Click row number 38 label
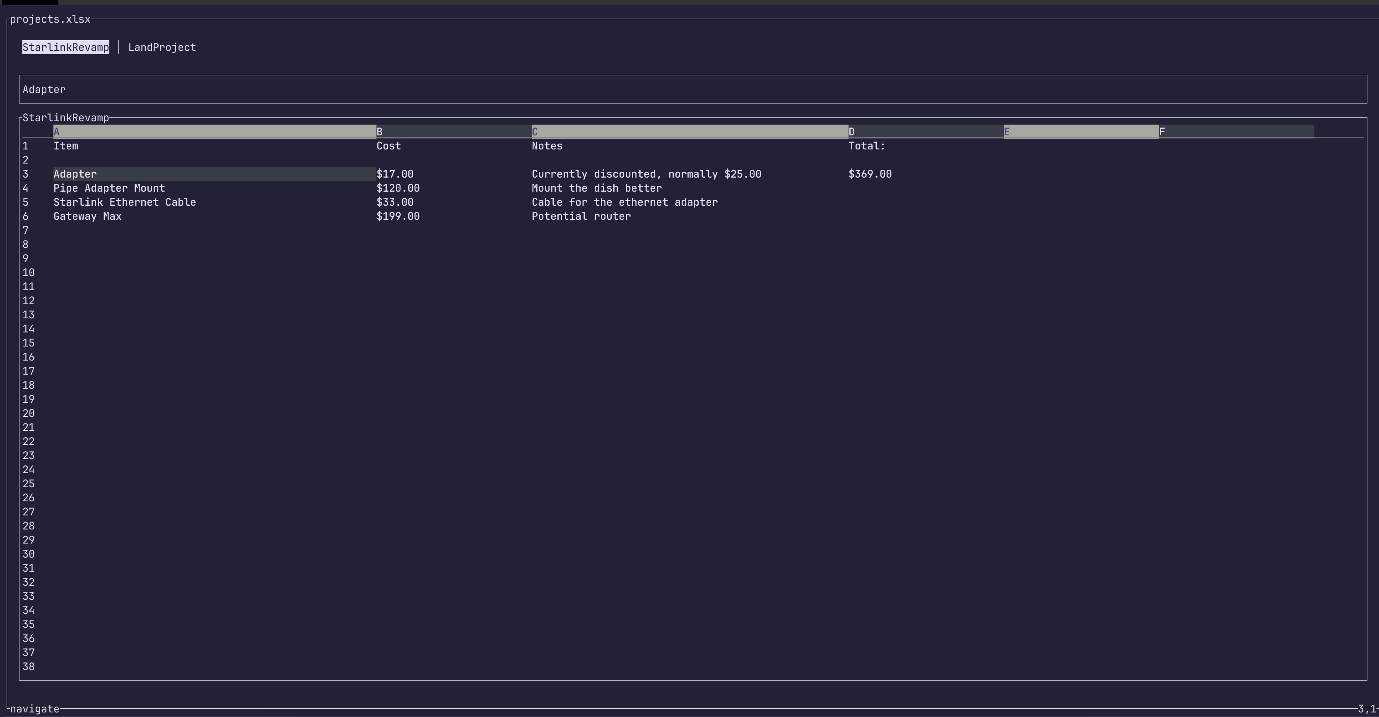1379x717 pixels. pos(29,667)
